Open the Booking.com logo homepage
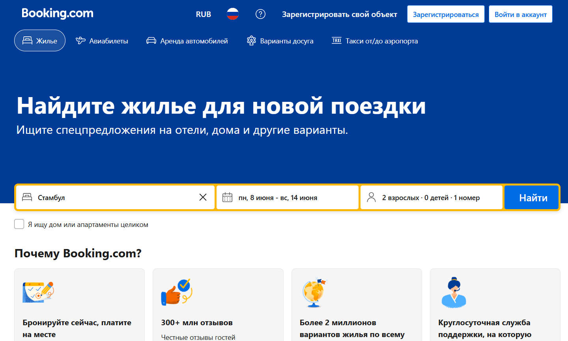The width and height of the screenshot is (568, 341). click(58, 13)
